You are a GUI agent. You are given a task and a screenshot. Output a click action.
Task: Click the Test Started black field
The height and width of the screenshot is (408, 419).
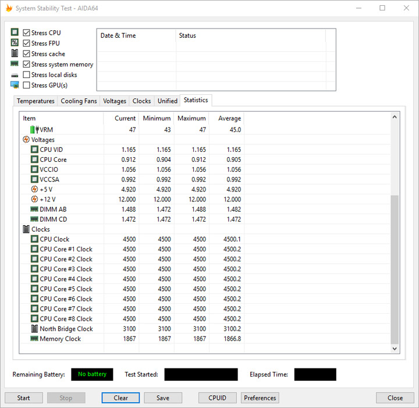click(201, 374)
